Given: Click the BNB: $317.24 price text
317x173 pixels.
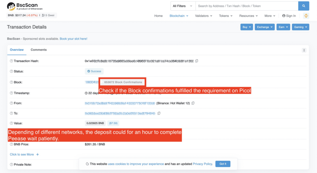Looking at the screenshot, I should [x=23, y=15].
